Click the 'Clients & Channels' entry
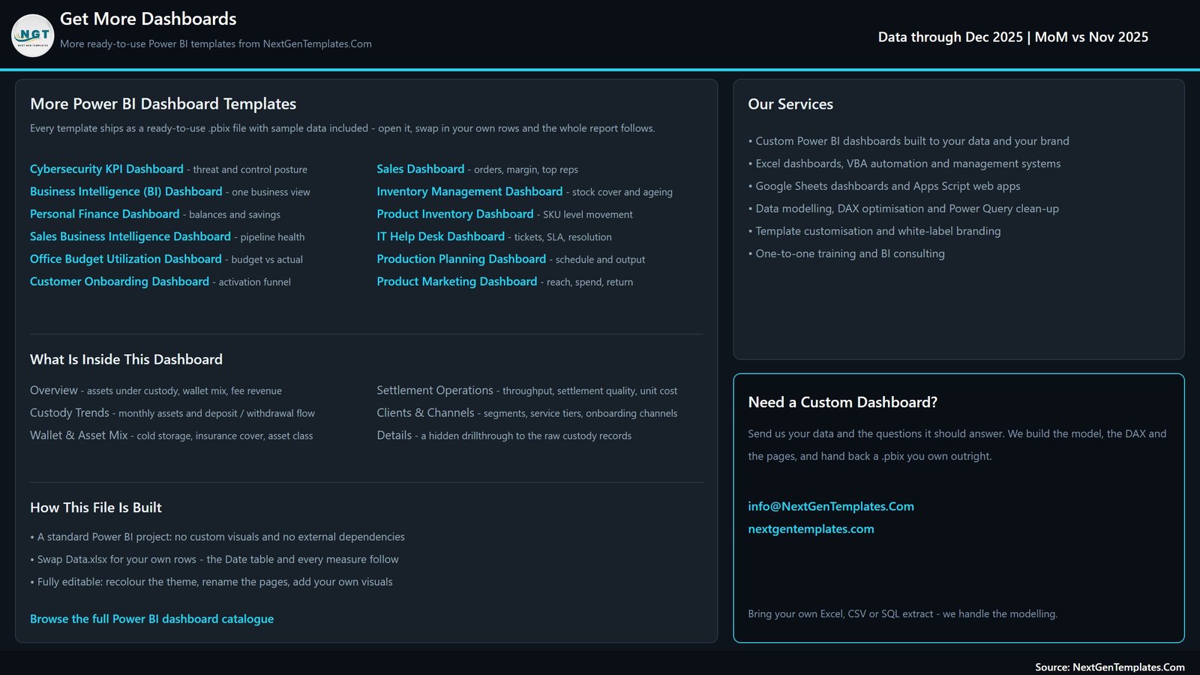The height and width of the screenshot is (675, 1200). 527,413
